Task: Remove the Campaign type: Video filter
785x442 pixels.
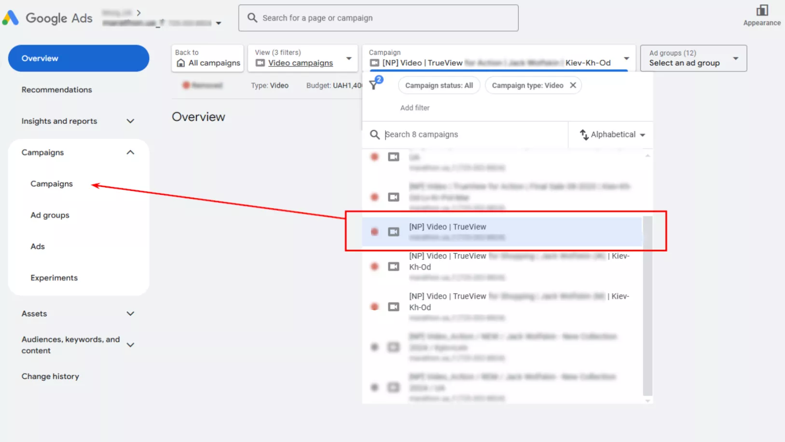Action: pyautogui.click(x=573, y=85)
